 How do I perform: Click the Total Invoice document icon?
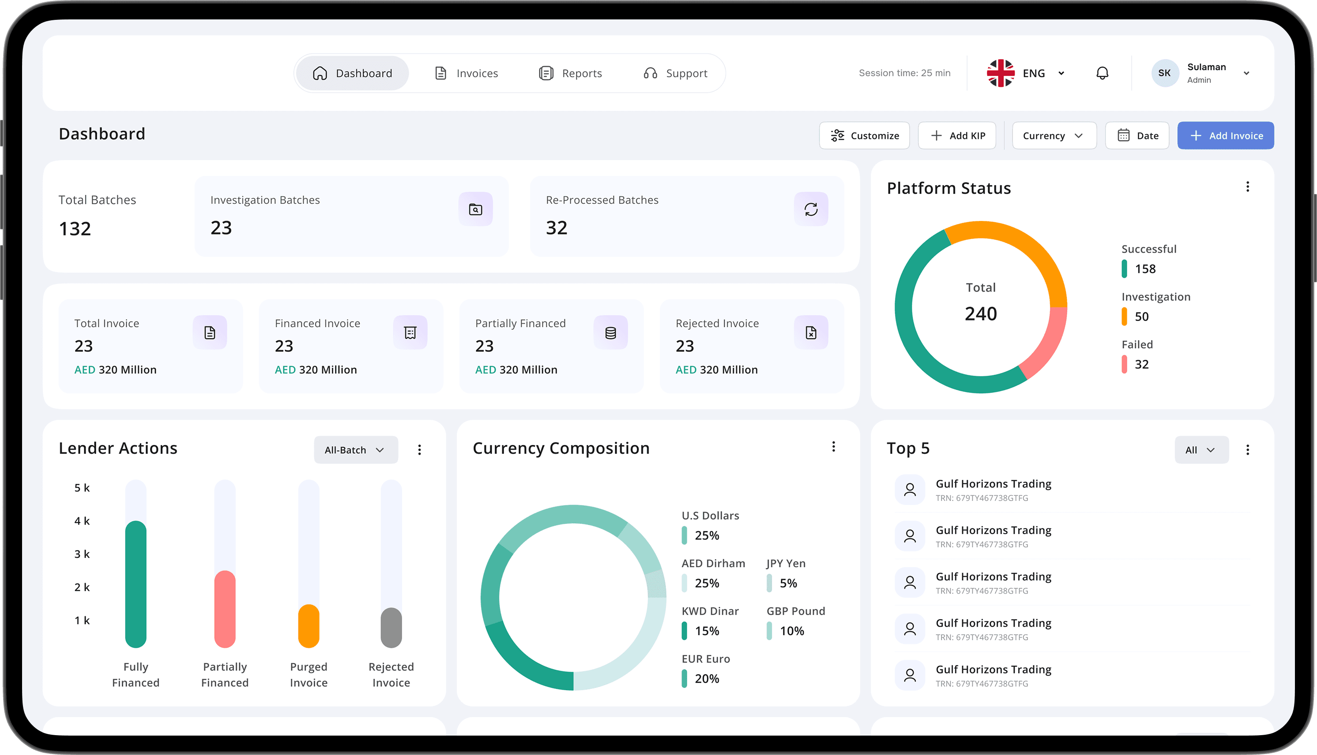[x=210, y=333]
